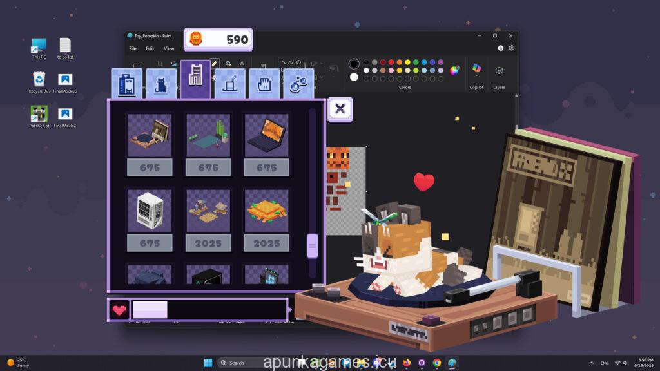Viewport: 660px width, 371px height.
Task: Select the picnic tables shop item
Action: tap(208, 211)
